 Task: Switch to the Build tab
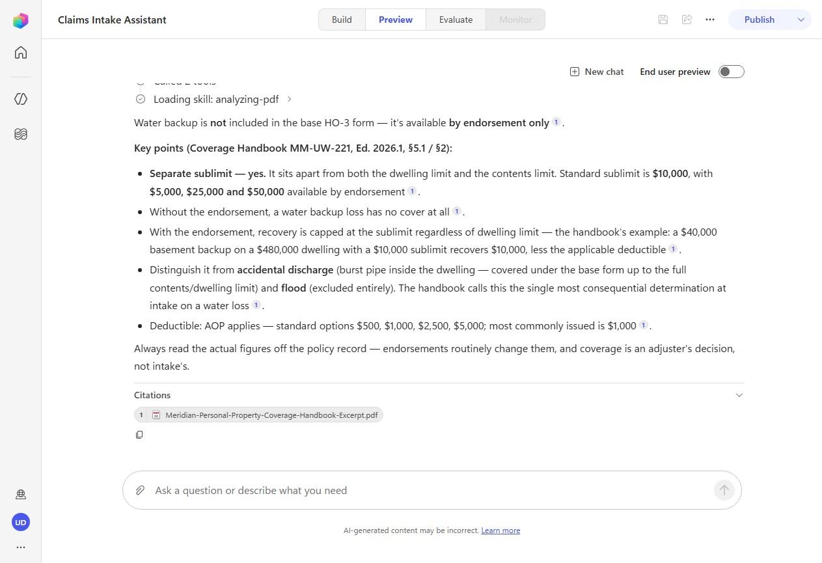pos(342,20)
